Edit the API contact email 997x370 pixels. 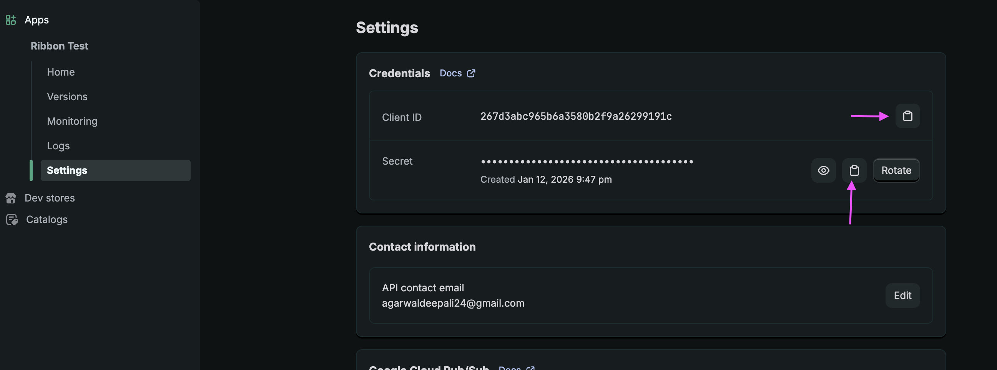coord(902,296)
